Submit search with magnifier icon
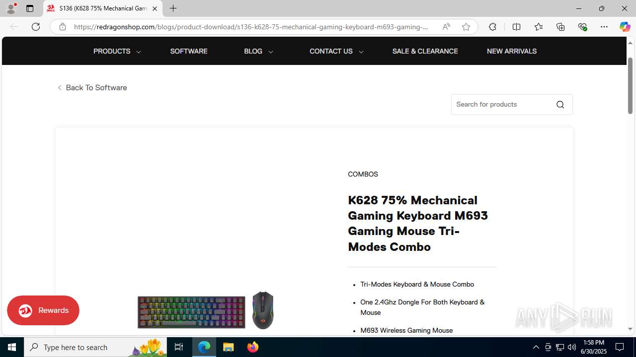The height and width of the screenshot is (357, 636). (x=560, y=105)
